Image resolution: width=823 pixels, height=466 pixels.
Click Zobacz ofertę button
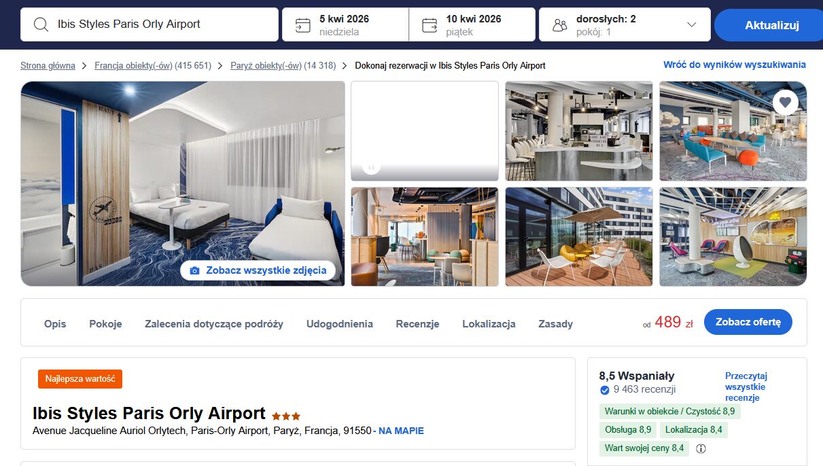click(x=748, y=322)
